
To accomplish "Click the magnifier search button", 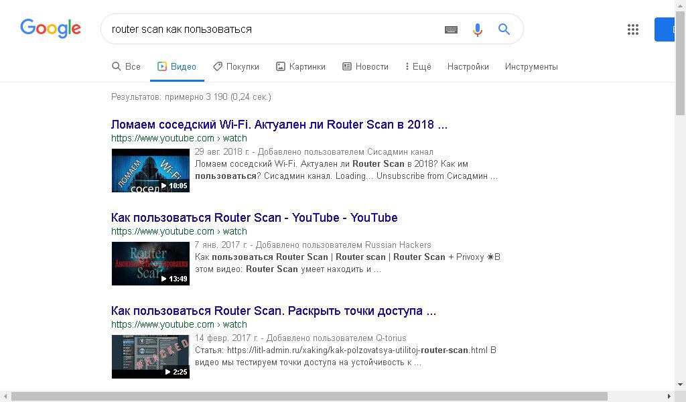I will [504, 29].
